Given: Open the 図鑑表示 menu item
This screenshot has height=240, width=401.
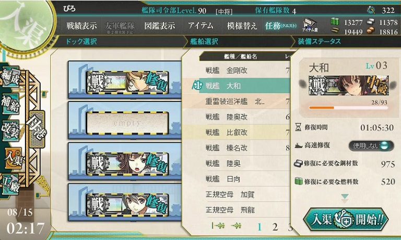Looking at the screenshot, I should 160,26.
